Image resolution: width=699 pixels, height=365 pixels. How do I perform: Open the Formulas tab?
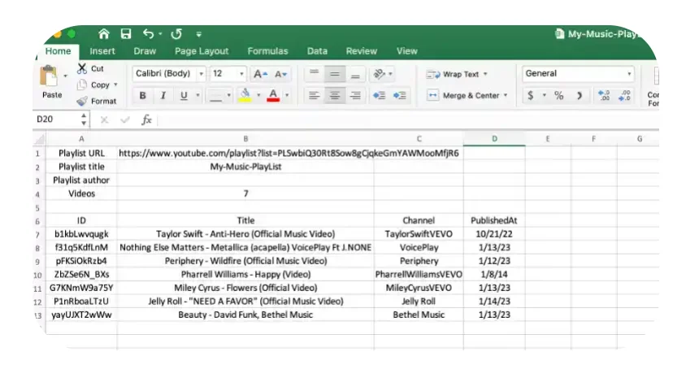(x=267, y=51)
